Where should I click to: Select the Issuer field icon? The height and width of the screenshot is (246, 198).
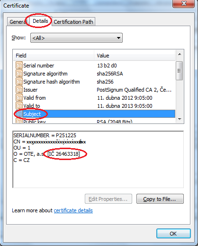(19, 90)
